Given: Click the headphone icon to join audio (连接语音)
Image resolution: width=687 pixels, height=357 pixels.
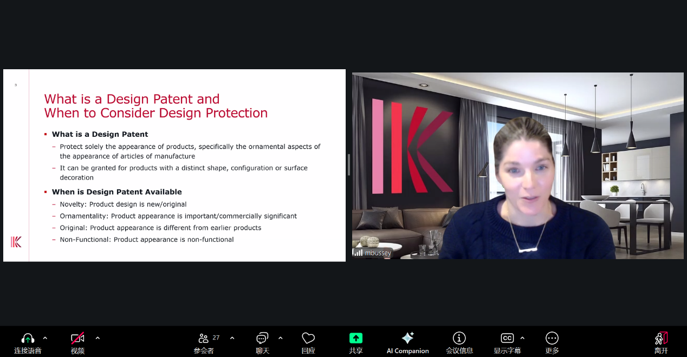Looking at the screenshot, I should pos(28,339).
